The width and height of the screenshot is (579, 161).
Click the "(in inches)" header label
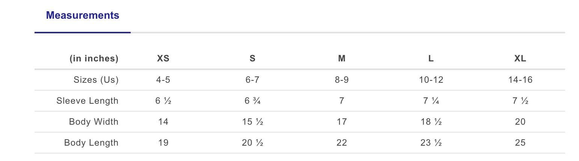point(94,58)
